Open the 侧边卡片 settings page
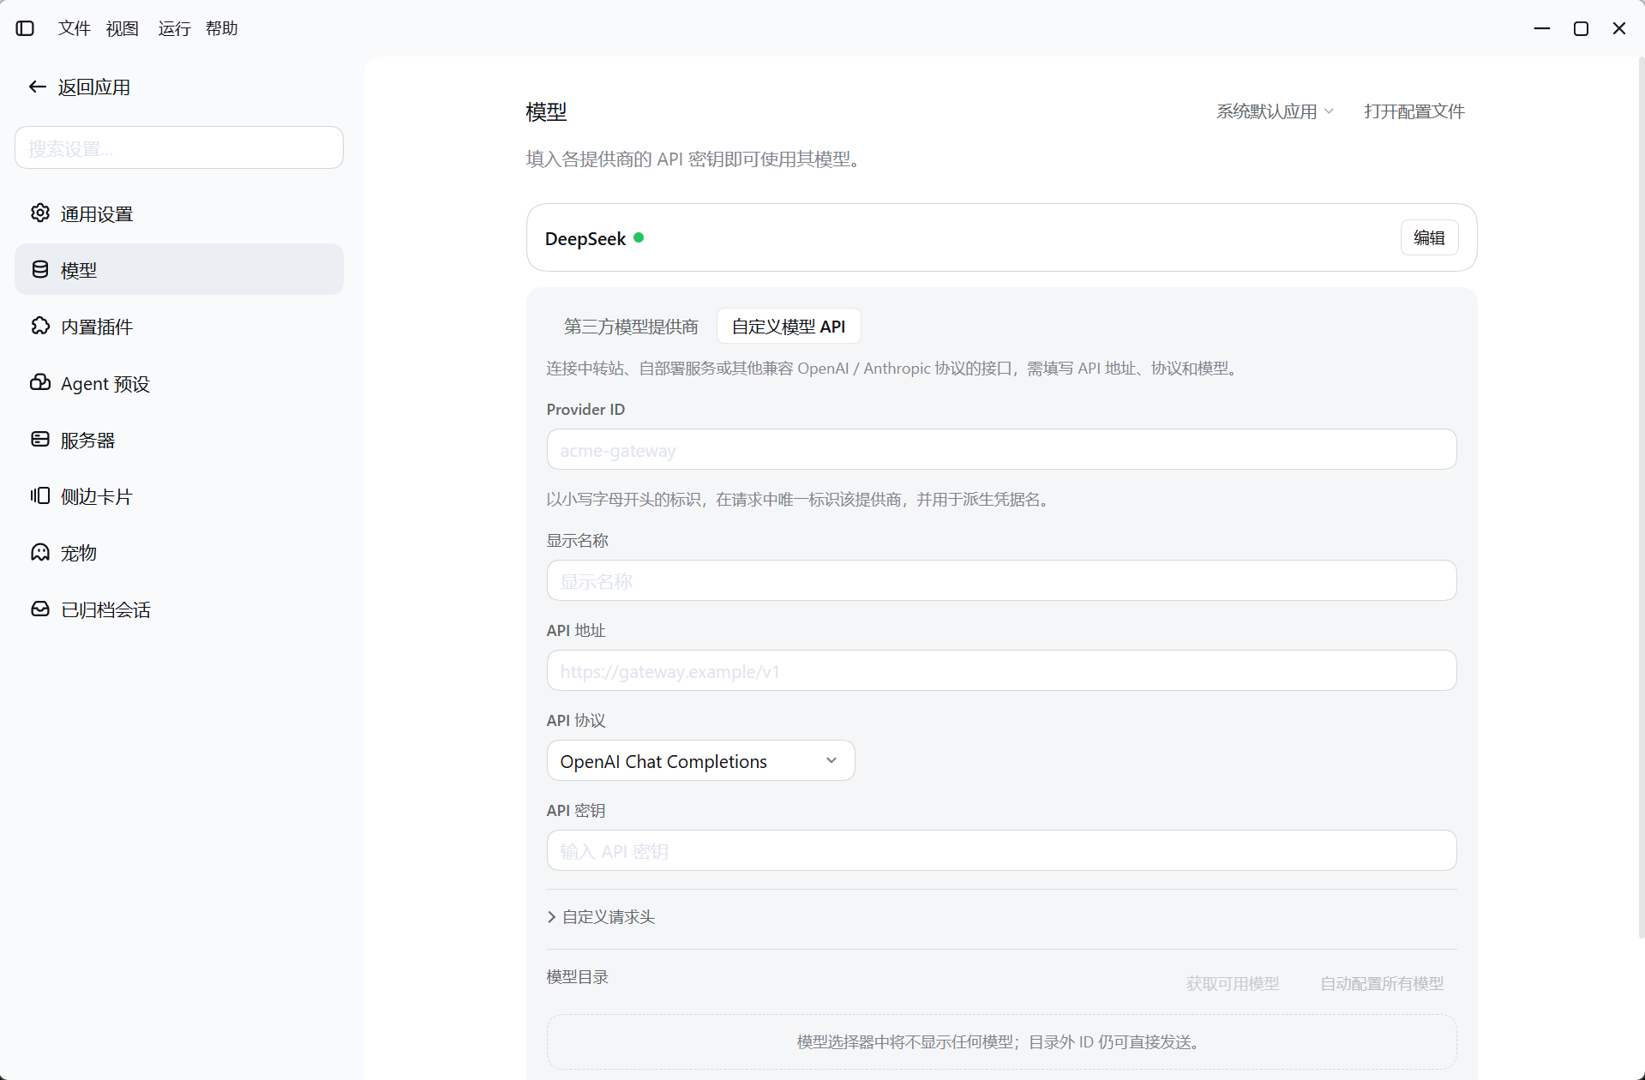Screen dimensions: 1645x1080 (179, 495)
